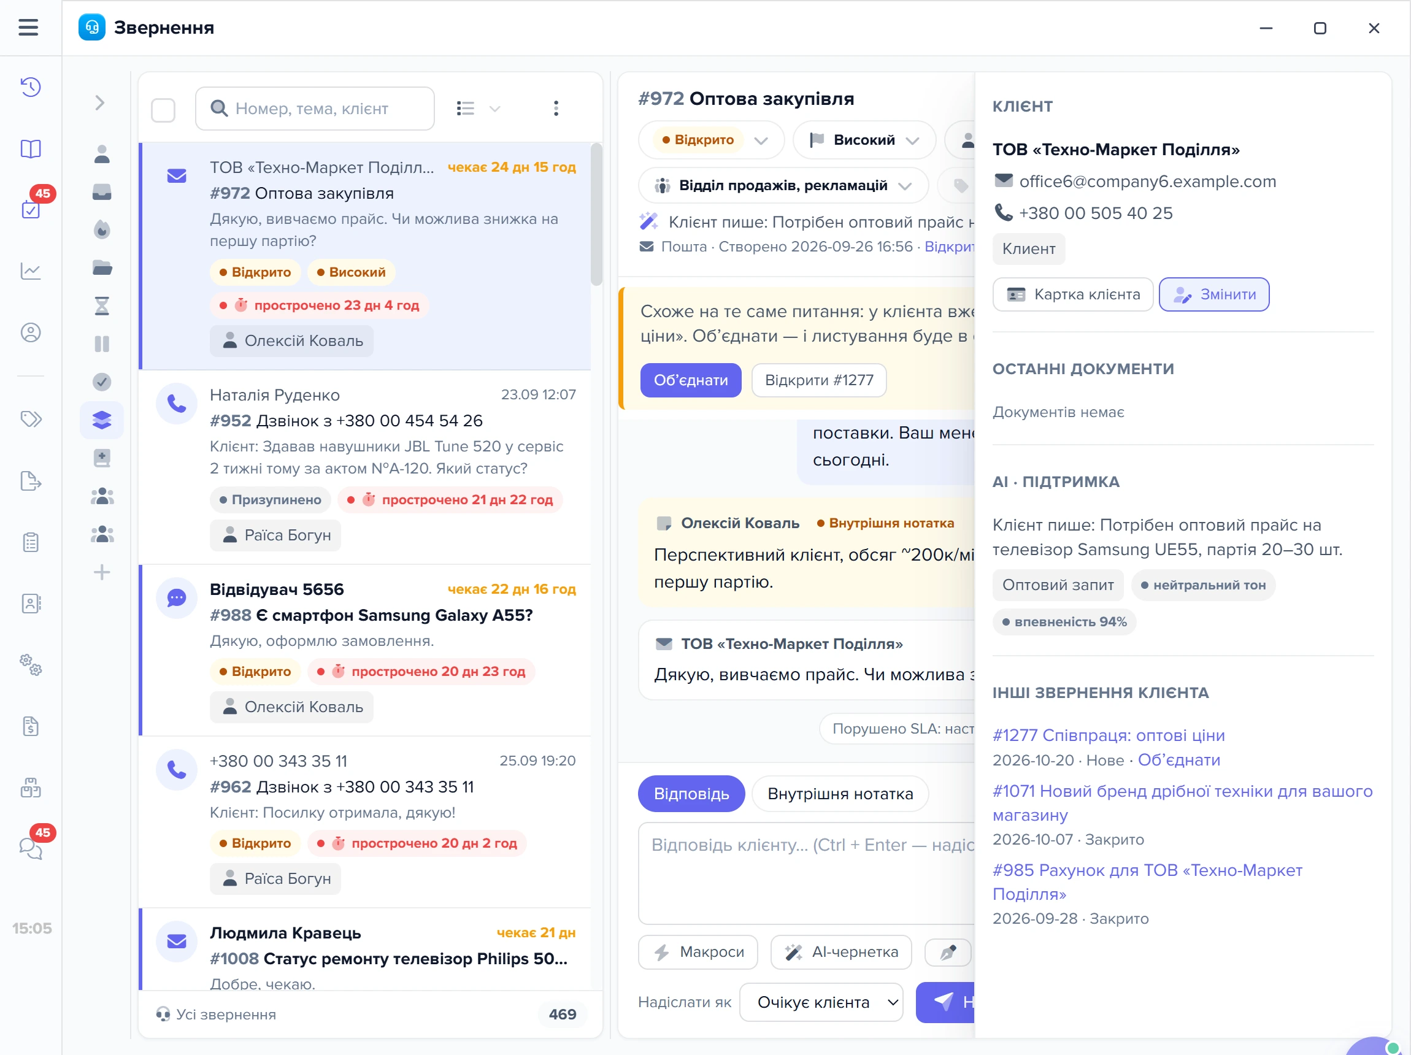Viewport: 1411px width, 1055px height.
Task: Open the history clock icon in sidebar
Action: (x=31, y=86)
